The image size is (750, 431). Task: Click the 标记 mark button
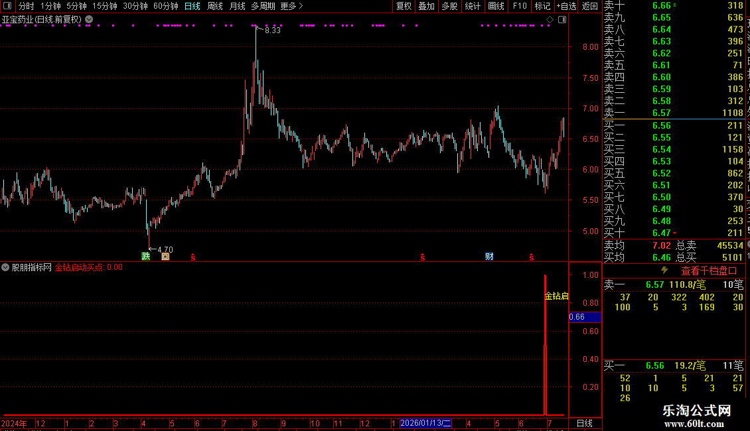(542, 6)
